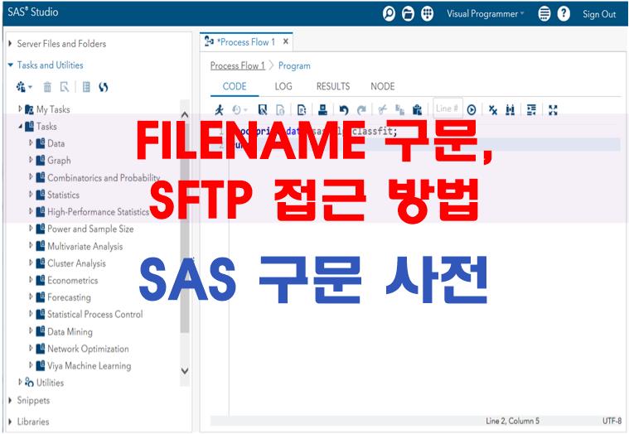Image resolution: width=629 pixels, height=434 pixels.
Task: Select Network Optimization folder
Action: pos(88,349)
